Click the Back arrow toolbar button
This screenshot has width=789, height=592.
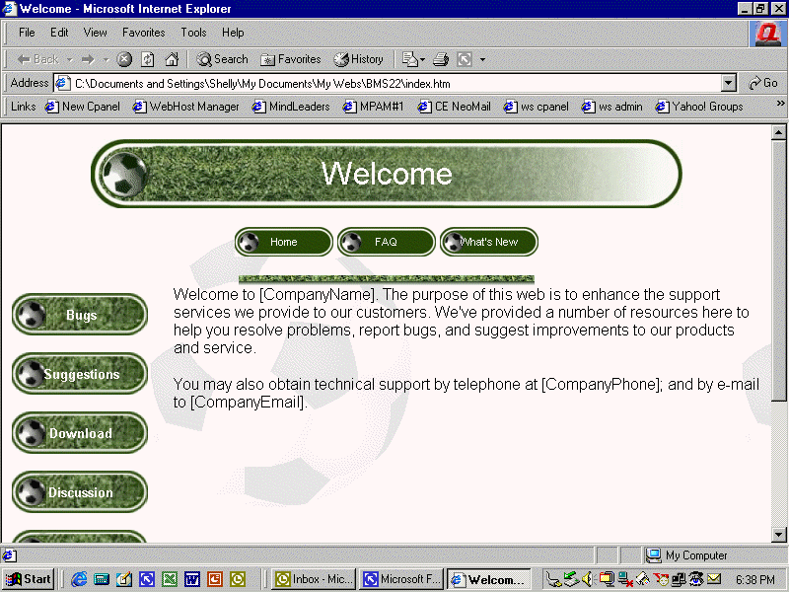(37, 59)
